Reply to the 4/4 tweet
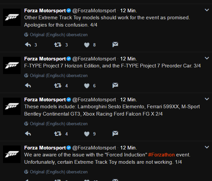Viewport: 212px width, 181px height. click(x=28, y=45)
